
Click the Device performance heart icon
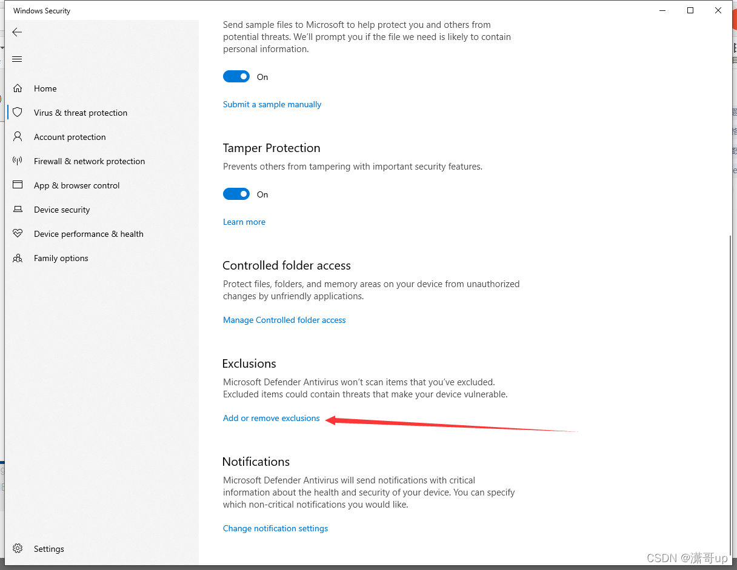click(x=18, y=234)
